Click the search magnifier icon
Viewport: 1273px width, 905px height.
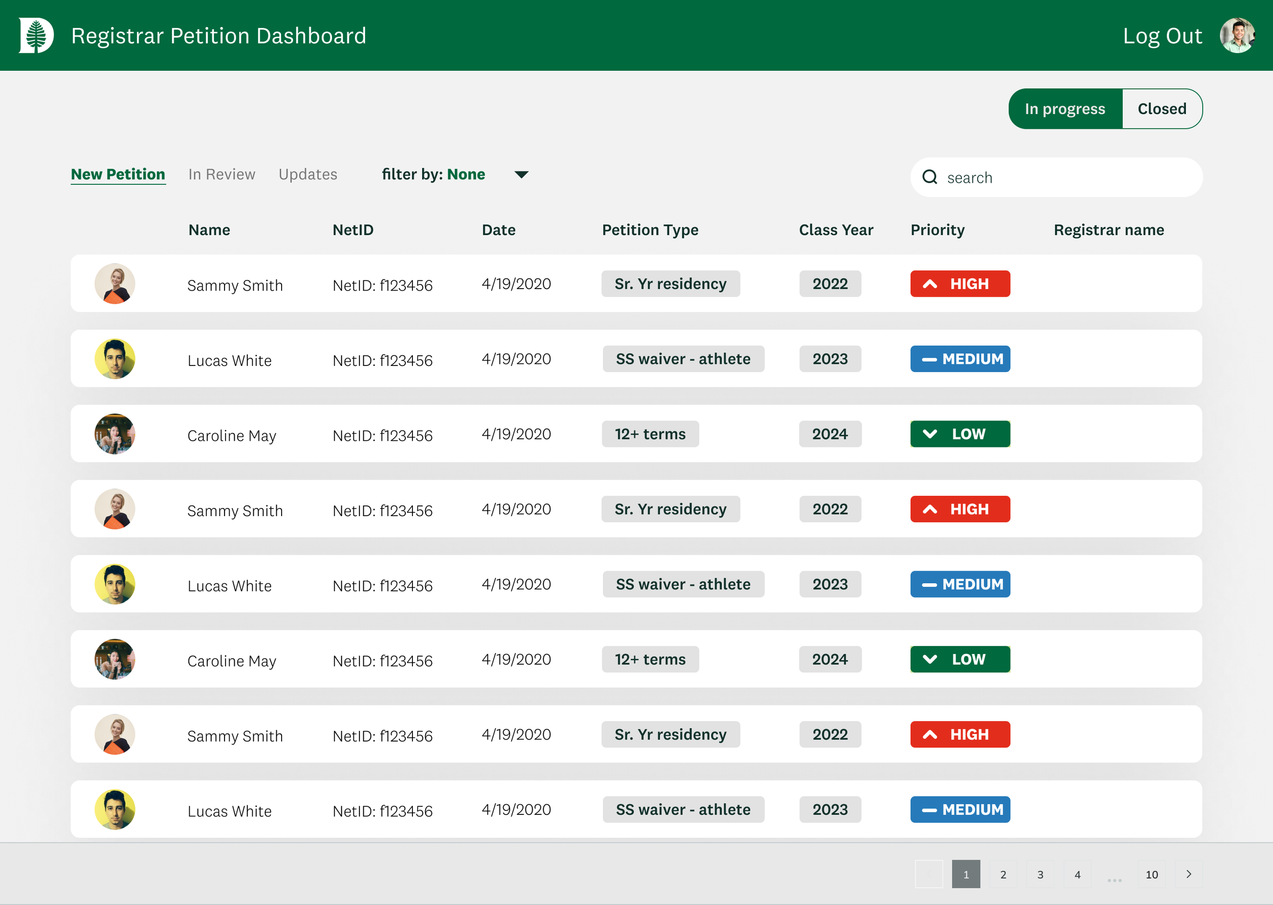click(930, 177)
